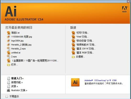Screen dimensions: 131x99
Task: Open the 新增功能 » link
Action: coord(17,82)
